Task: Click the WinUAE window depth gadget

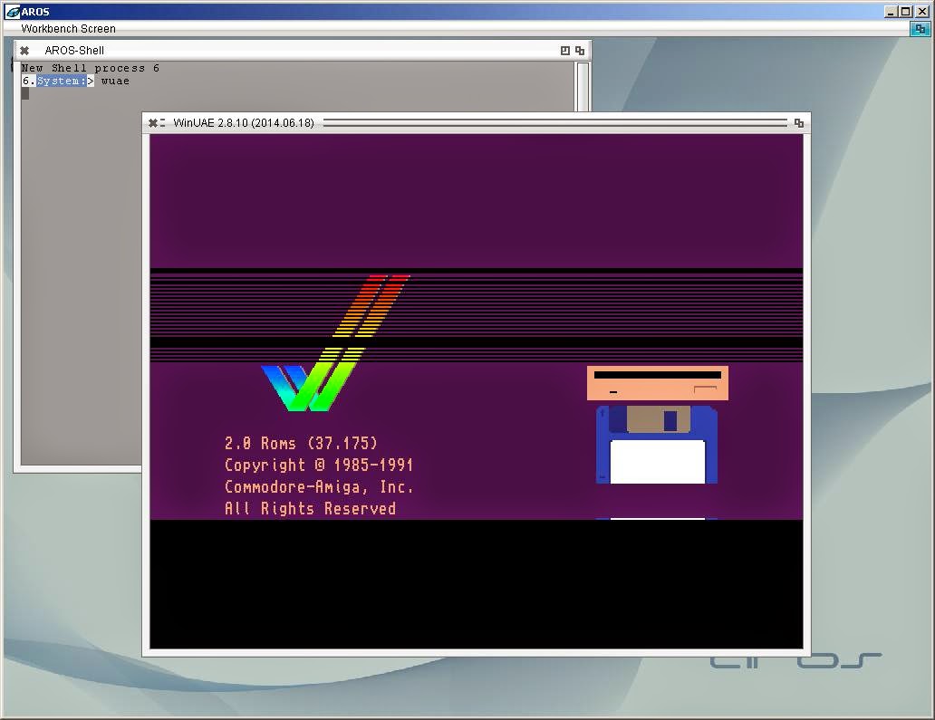Action: (x=799, y=123)
